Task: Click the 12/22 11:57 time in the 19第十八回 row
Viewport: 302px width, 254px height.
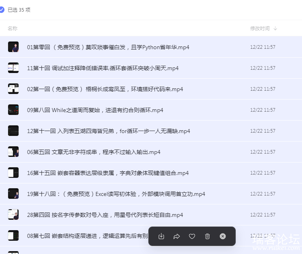Action: tap(263, 194)
